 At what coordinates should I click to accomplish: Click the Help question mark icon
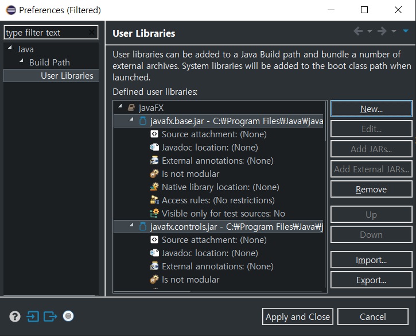[x=15, y=316]
